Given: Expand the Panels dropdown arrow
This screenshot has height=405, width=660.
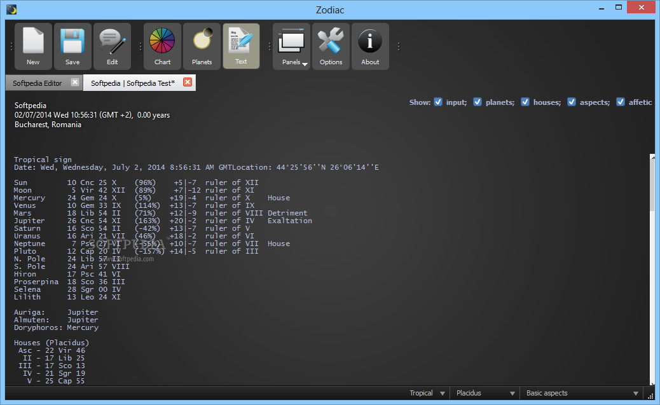Looking at the screenshot, I should click(305, 64).
